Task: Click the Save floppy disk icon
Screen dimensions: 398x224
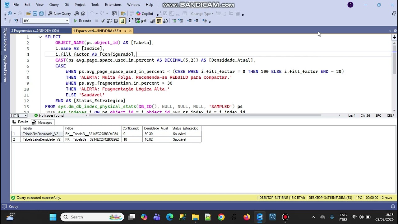Action: pyautogui.click(x=35, y=14)
